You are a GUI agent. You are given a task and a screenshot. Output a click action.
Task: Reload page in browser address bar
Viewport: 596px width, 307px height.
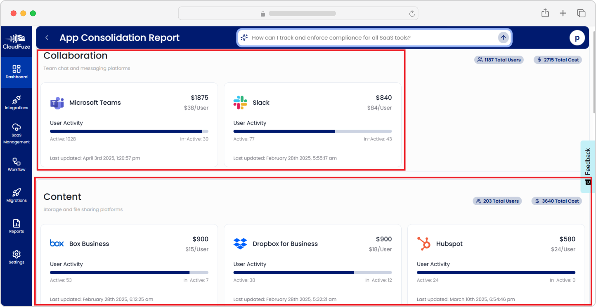pyautogui.click(x=412, y=14)
